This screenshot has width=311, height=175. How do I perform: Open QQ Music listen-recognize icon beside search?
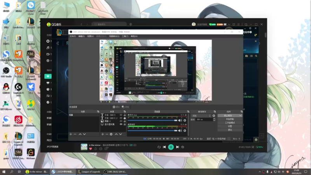pos(131,24)
